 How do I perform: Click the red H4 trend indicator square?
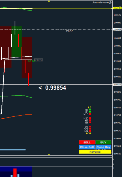tap(90, 122)
